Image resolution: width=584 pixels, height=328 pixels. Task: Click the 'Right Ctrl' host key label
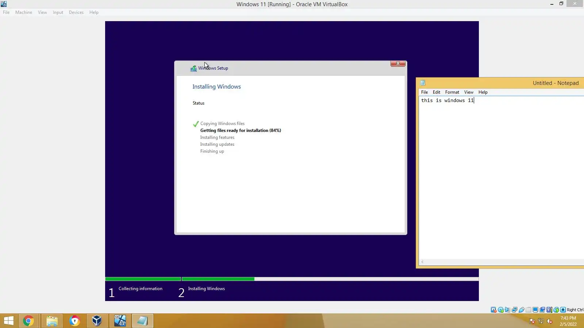click(575, 310)
